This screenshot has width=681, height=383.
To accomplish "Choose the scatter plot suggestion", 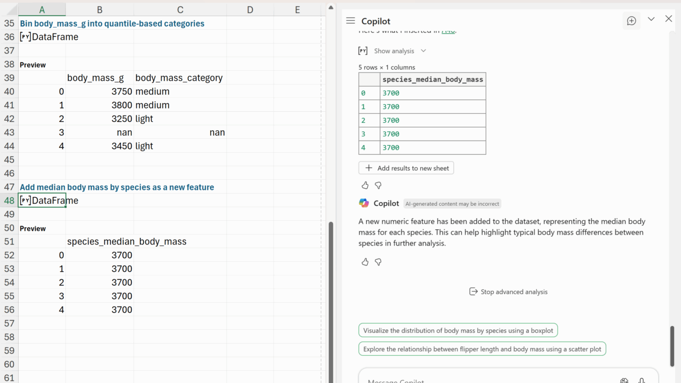I will (482, 349).
